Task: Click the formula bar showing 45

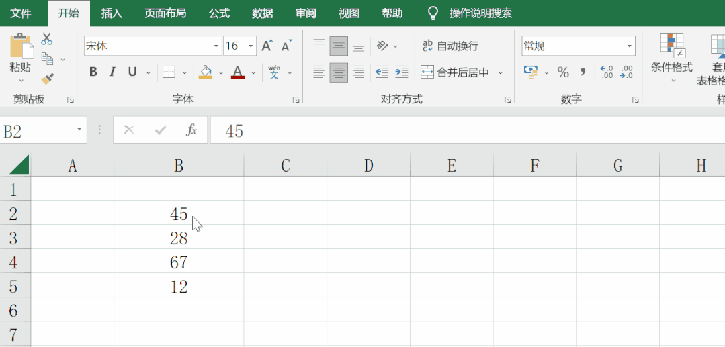Action: [468, 130]
